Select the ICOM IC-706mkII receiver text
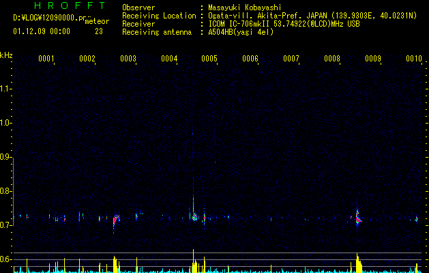The width and height of the screenshot is (429, 273). click(x=284, y=24)
